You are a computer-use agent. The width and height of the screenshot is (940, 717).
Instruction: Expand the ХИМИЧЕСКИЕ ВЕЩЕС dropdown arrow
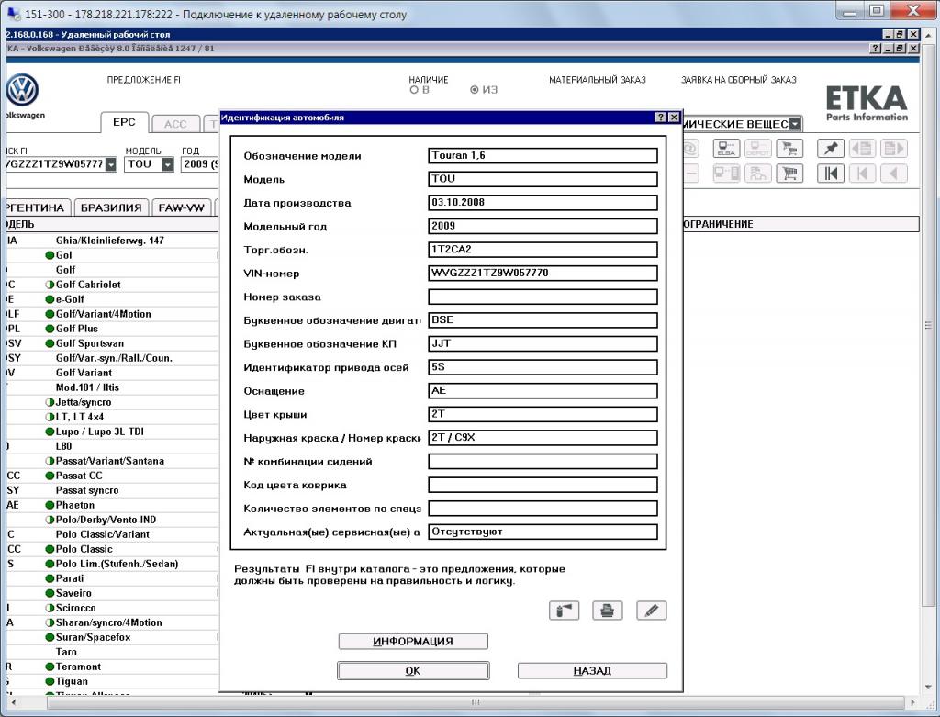point(794,124)
